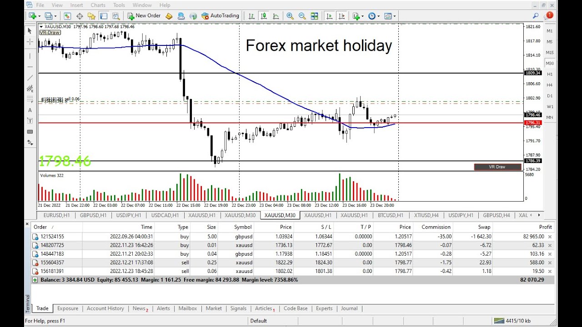Select the Text tool
This screenshot has width=582, height=327.
click(30, 110)
